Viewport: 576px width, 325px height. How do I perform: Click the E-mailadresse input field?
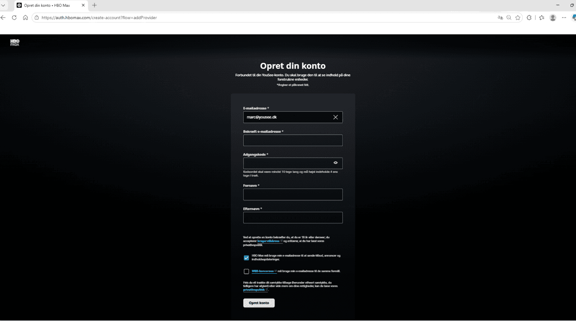tap(293, 117)
